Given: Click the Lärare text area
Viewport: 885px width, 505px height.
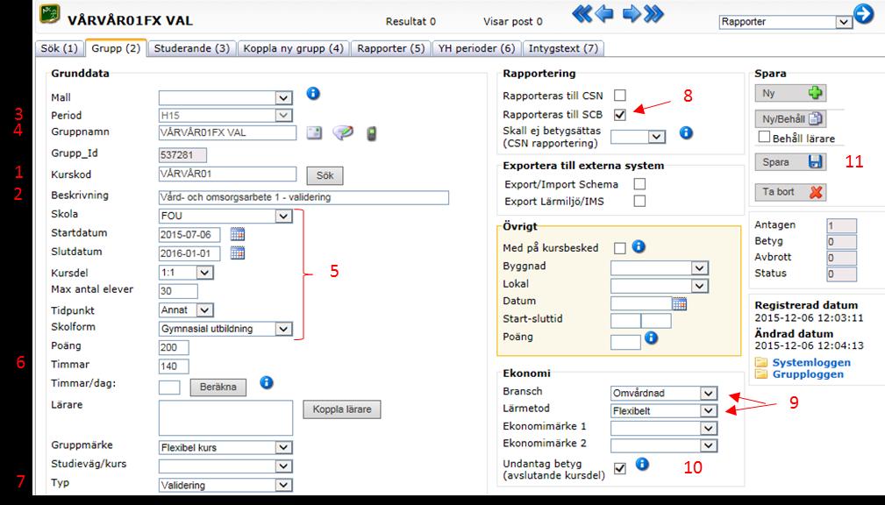Looking at the screenshot, I should [x=225, y=418].
